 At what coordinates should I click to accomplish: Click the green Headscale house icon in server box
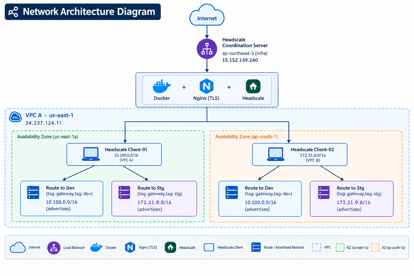(253, 86)
